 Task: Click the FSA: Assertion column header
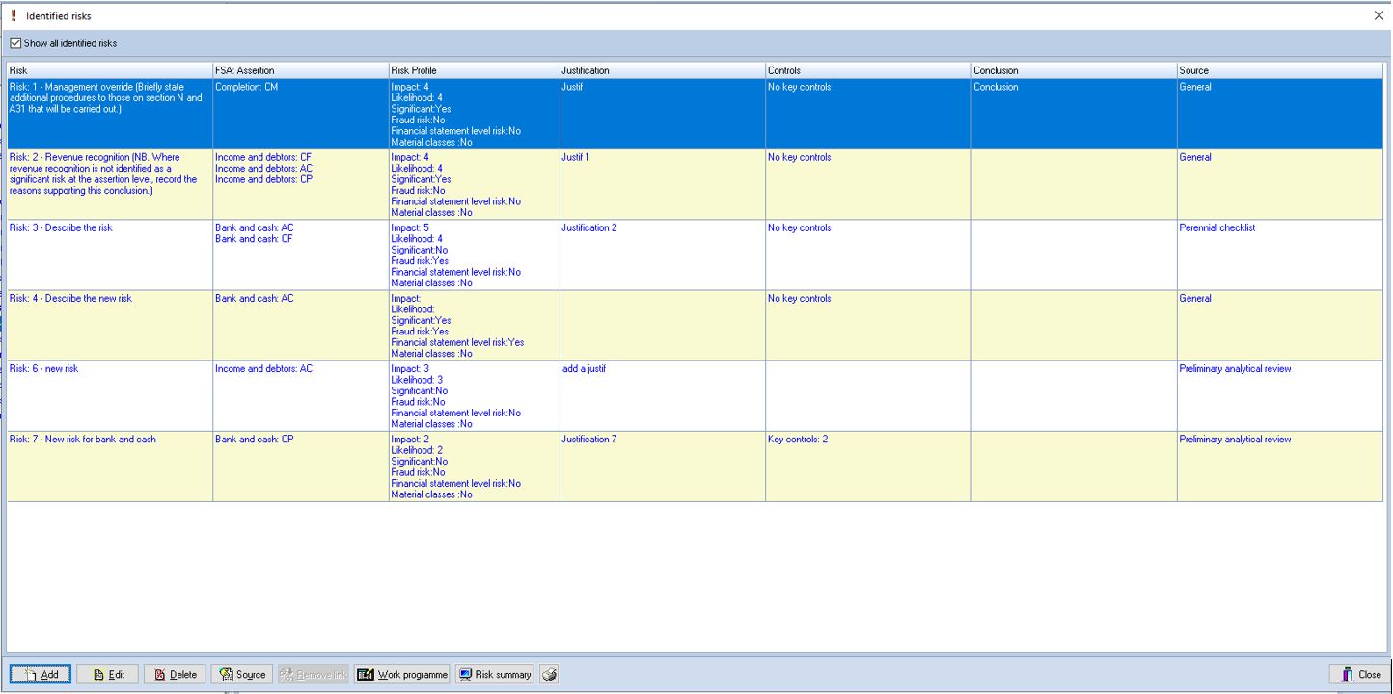[300, 70]
